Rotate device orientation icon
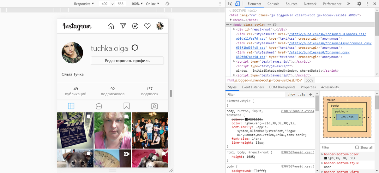The width and height of the screenshot is (379, 173). [x=168, y=4]
